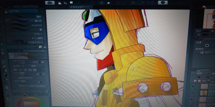Open brush density dynamics icon

click(x=44, y=74)
